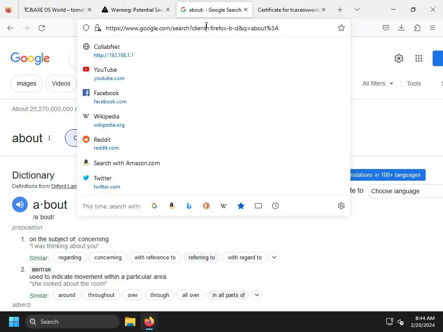443x332 pixels.
Task: Select the Reddit suggestion
Action: 214,144
